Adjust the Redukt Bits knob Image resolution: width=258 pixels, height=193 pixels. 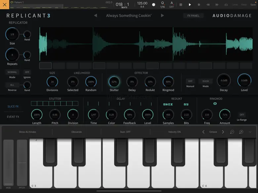click(186, 114)
